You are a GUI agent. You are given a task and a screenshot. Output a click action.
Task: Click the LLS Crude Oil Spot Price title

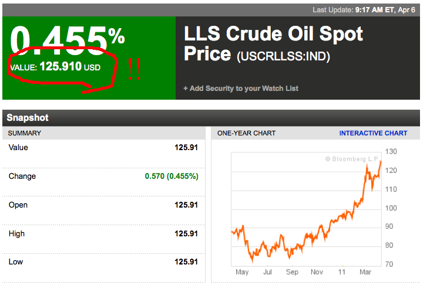[x=274, y=43]
